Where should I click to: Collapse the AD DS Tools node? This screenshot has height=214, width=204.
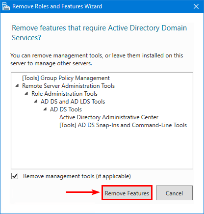tap(45, 109)
